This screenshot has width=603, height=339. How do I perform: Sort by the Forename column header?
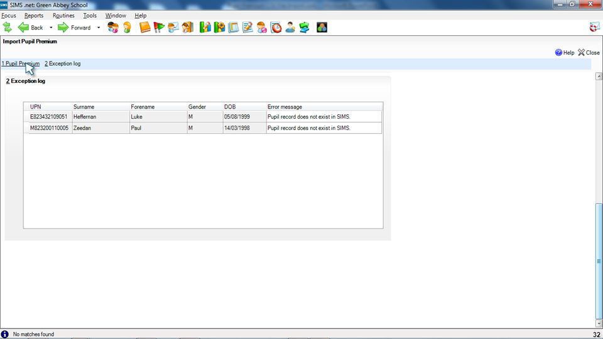coord(158,107)
